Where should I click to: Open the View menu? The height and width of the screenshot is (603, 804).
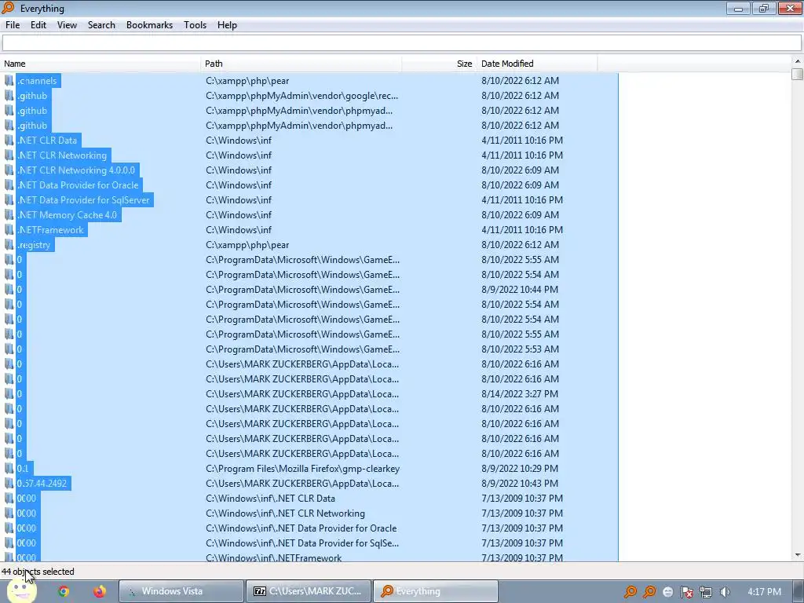67,25
